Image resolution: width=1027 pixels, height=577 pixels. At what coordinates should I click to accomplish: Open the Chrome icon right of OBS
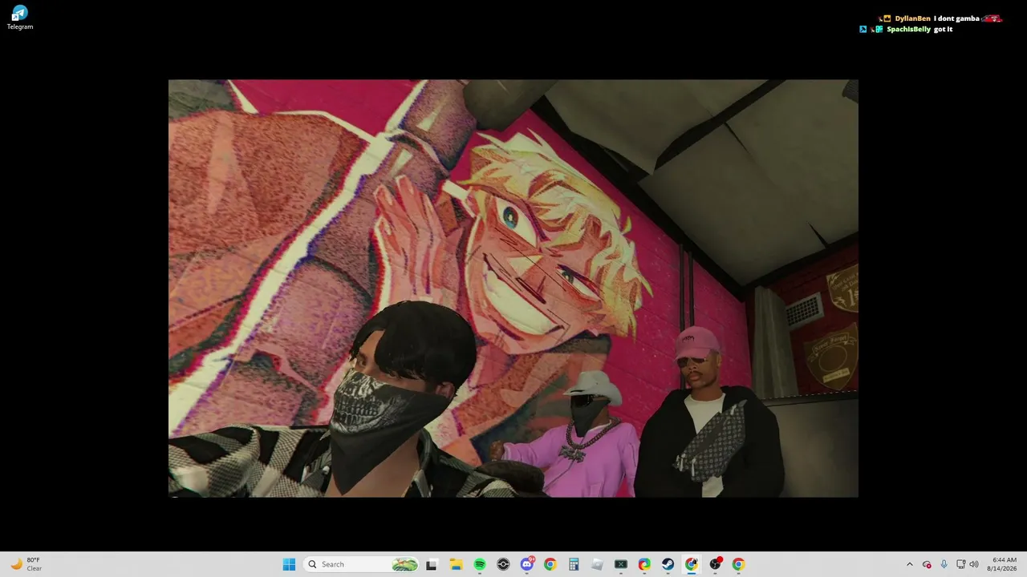tap(738, 564)
